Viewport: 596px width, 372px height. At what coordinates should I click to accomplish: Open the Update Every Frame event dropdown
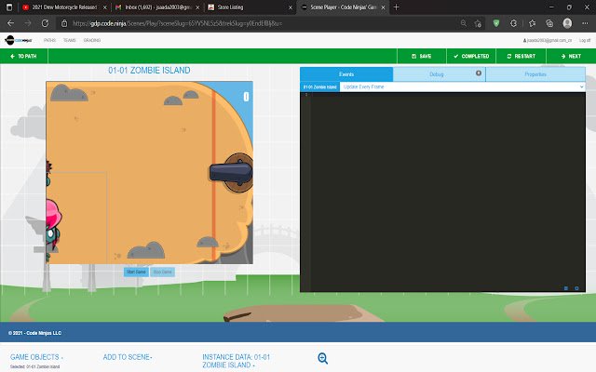(463, 86)
